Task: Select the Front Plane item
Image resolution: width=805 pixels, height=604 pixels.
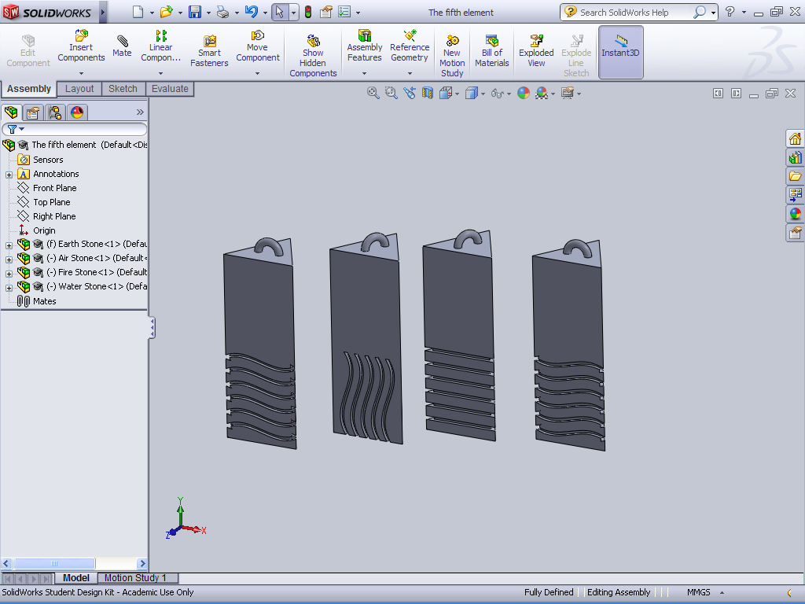Action: (x=54, y=188)
